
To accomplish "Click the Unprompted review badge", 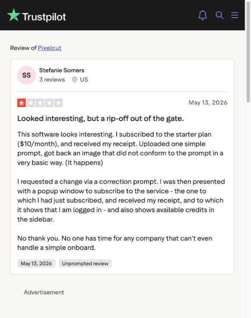I will [x=85, y=263].
